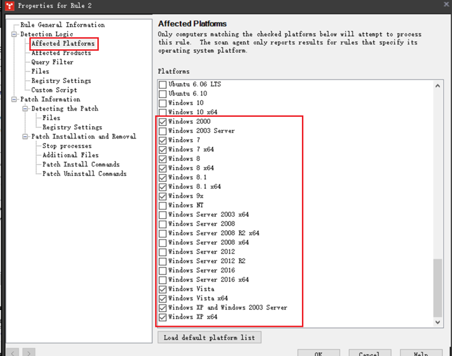Screen dimensions: 452x356
Task: Uncheck the Windows 2000 platform
Action: coord(162,122)
